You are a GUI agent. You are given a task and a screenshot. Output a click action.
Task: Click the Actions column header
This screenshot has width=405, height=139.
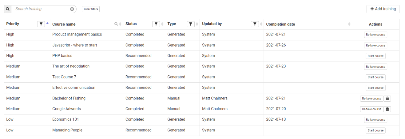pos(375,24)
